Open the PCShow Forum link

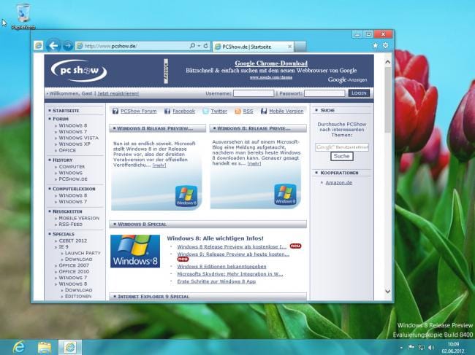(x=138, y=112)
